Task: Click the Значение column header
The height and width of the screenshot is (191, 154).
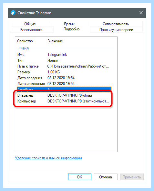Action: click(x=55, y=41)
